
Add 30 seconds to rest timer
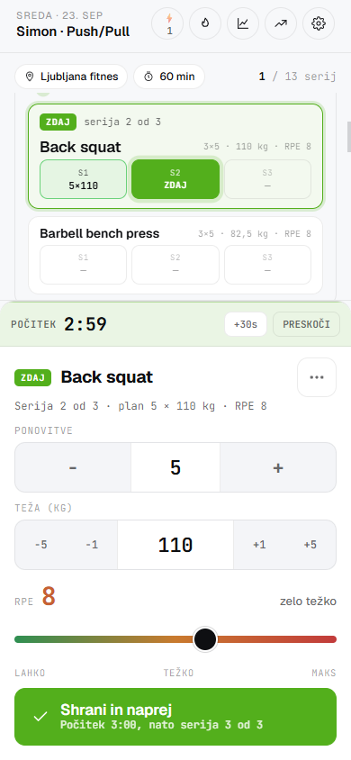click(246, 324)
